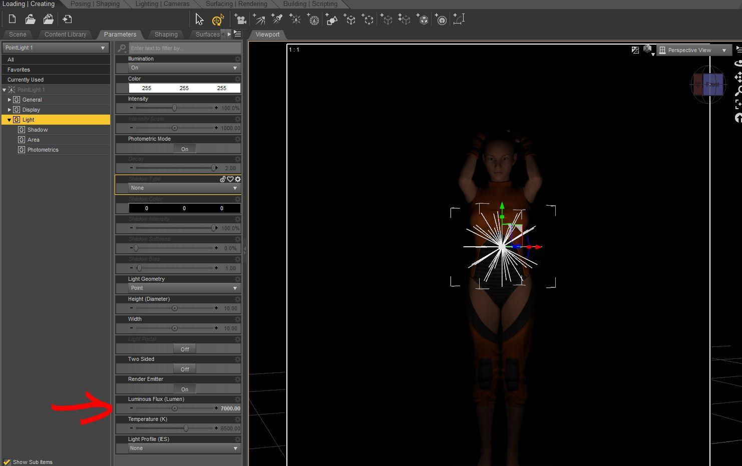Click the add circle-shaped node toolbar icon

(x=441, y=20)
